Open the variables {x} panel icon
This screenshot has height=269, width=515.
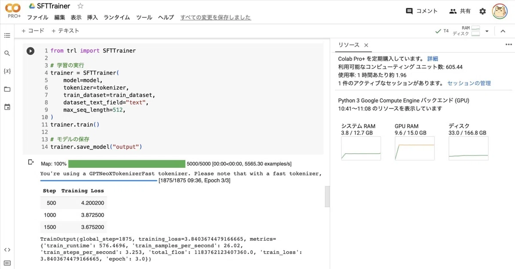click(x=7, y=71)
